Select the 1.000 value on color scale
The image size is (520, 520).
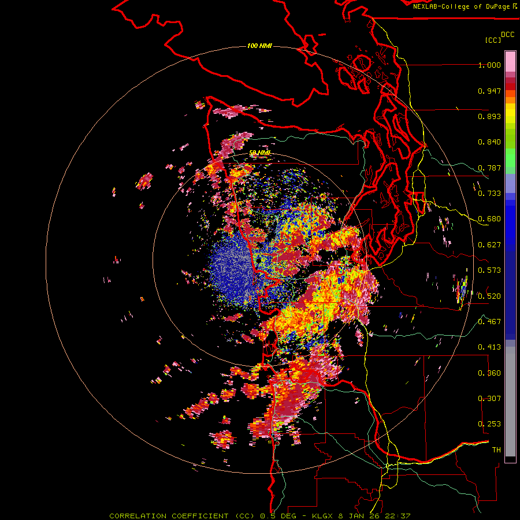[x=489, y=65]
